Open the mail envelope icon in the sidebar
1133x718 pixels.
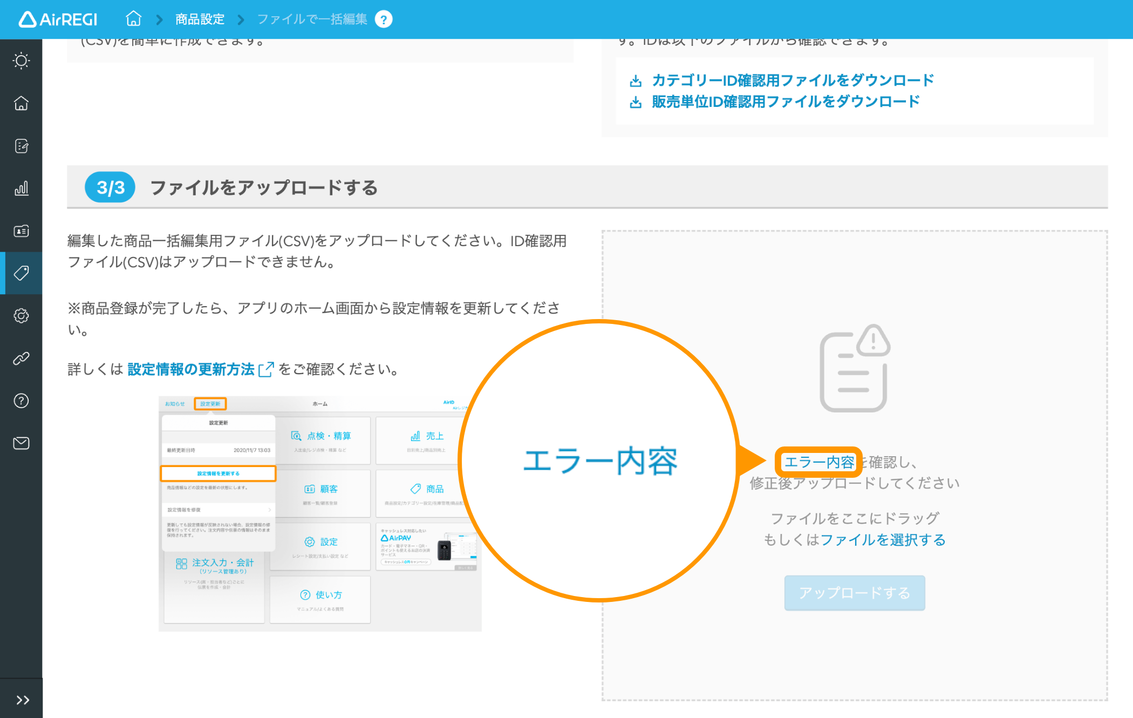pos(21,443)
